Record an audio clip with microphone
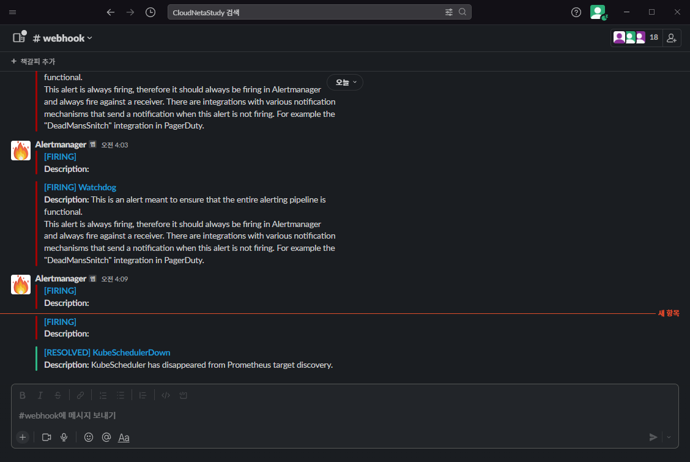Screen dimensions: 690x462 pos(64,437)
